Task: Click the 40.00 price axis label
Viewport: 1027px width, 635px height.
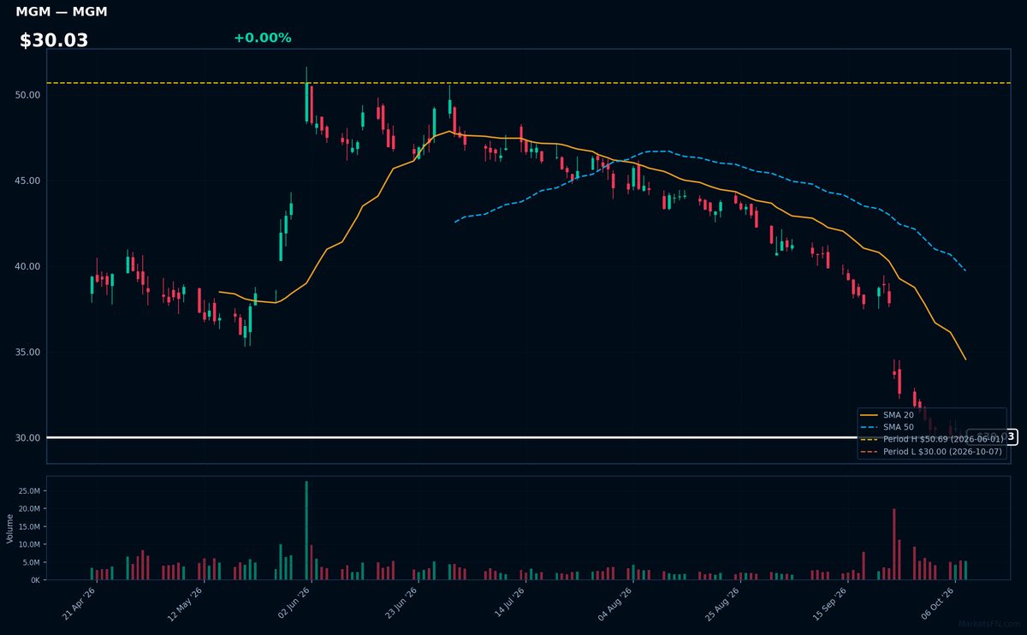Action: 28,266
